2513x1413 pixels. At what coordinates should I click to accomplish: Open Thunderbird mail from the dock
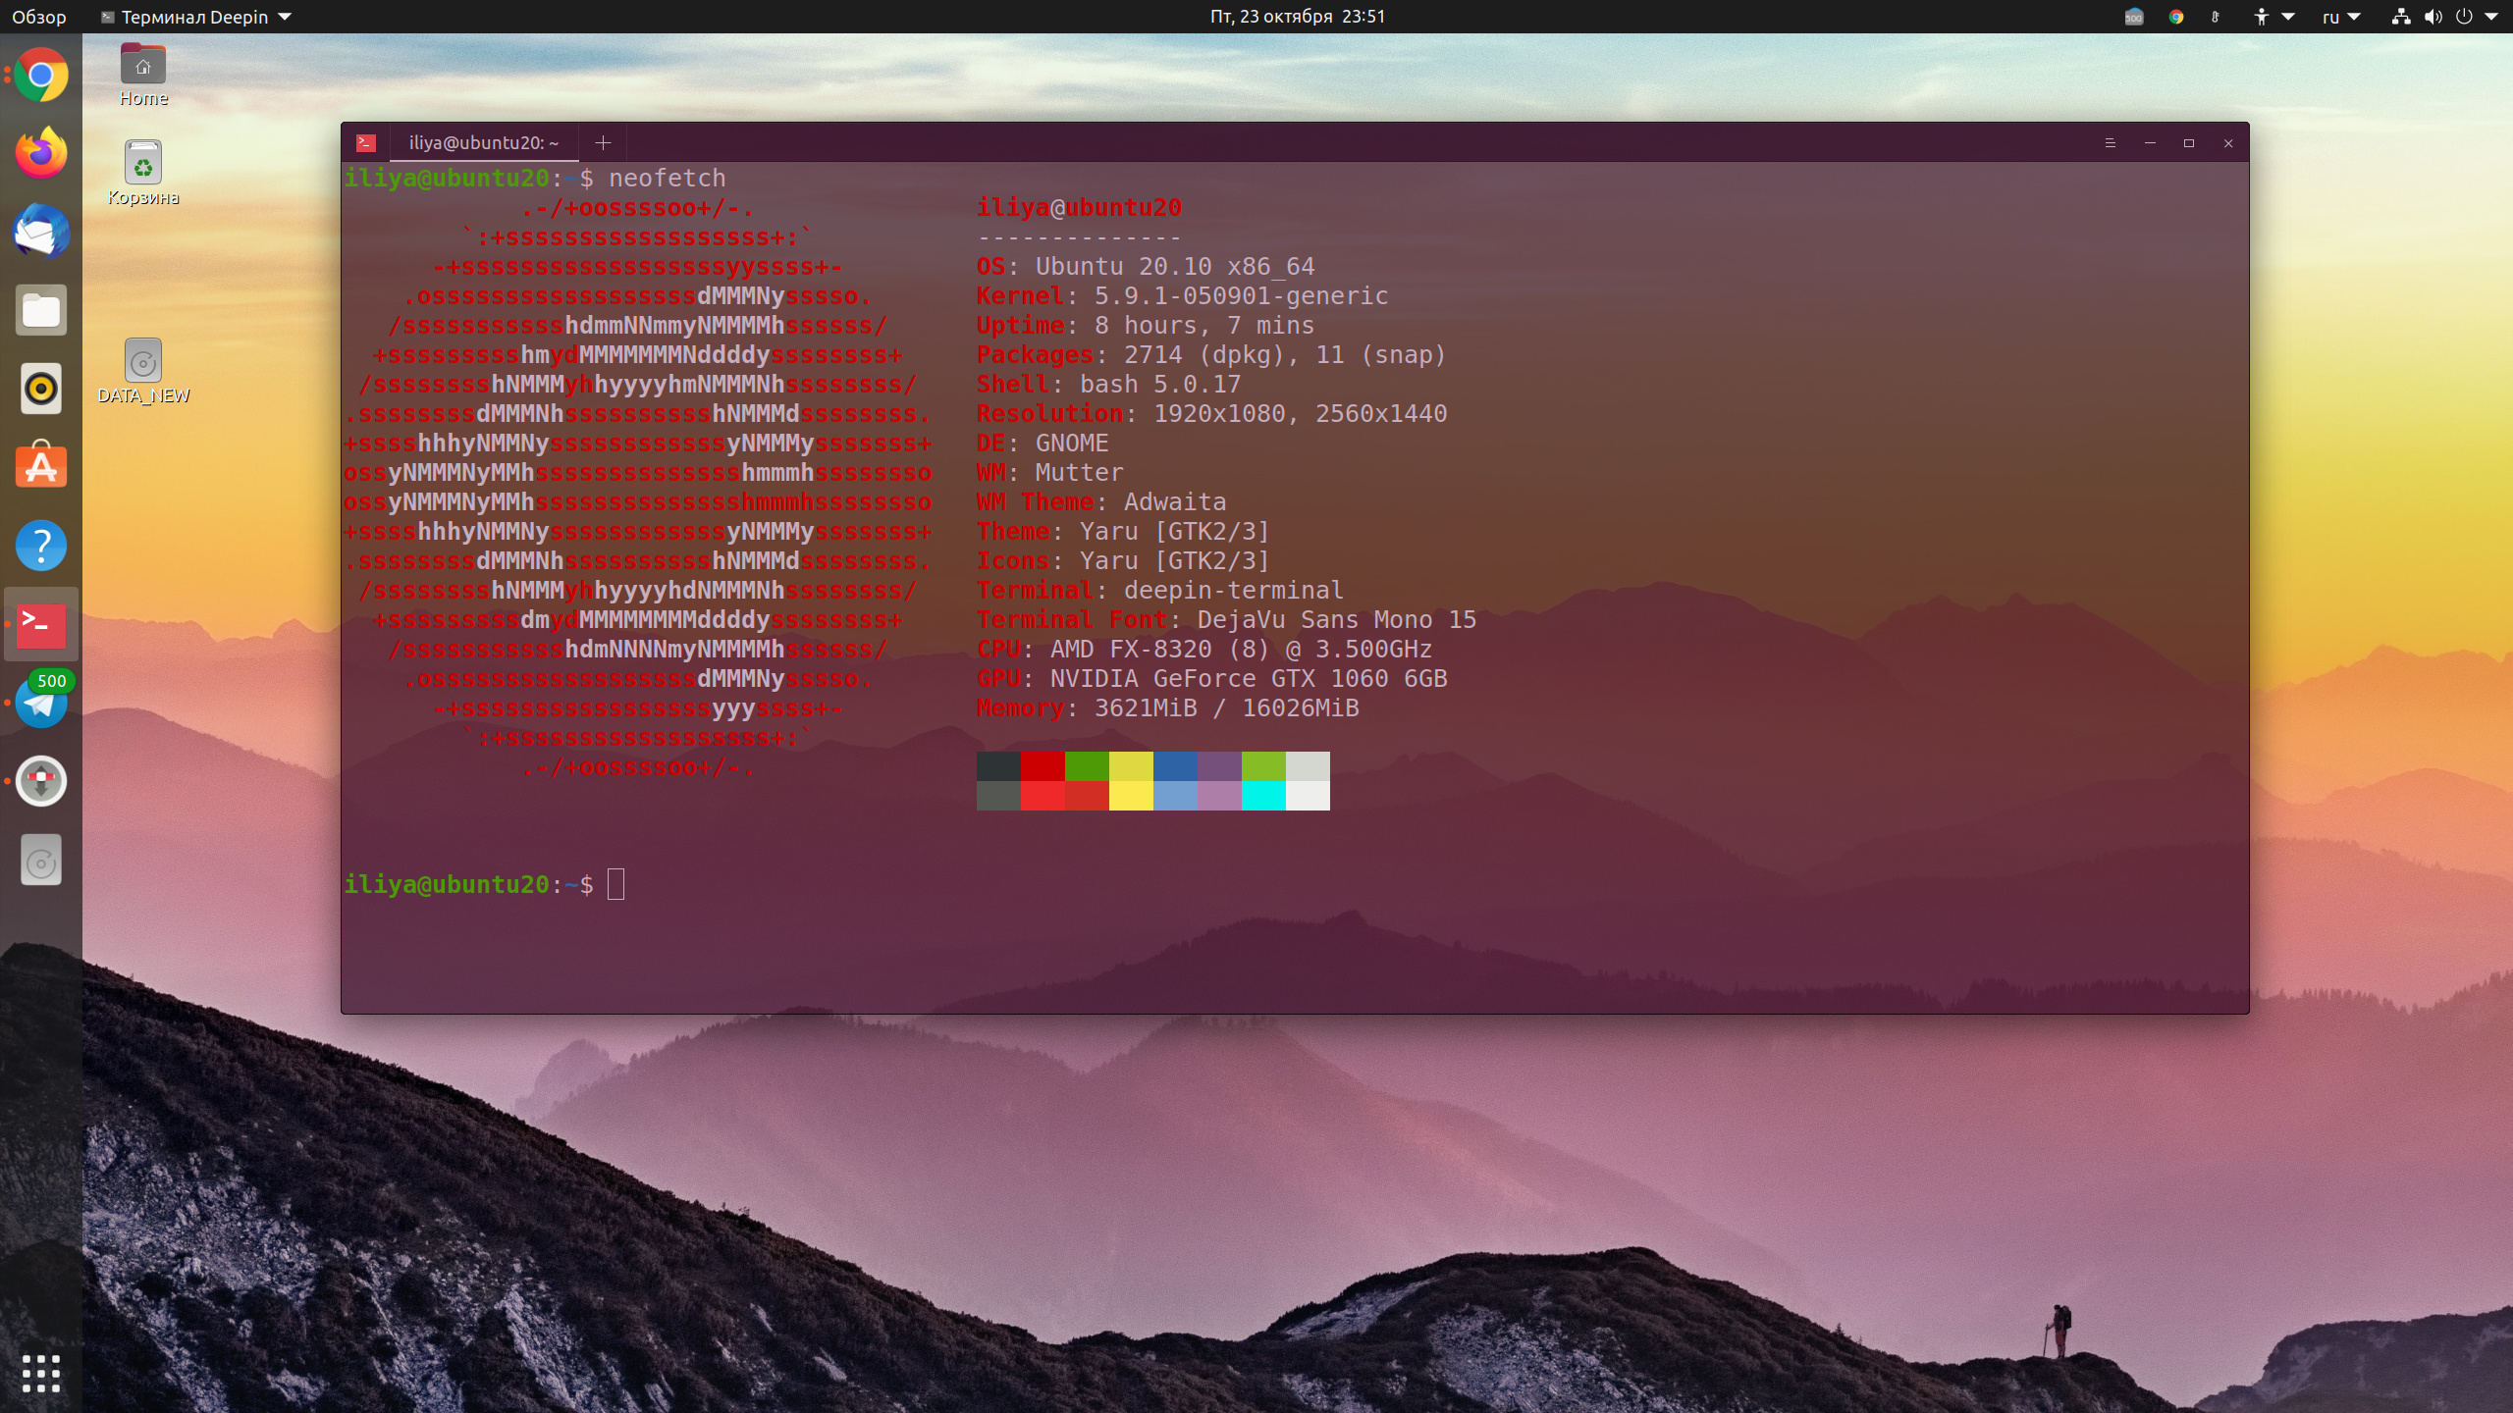coord(41,232)
